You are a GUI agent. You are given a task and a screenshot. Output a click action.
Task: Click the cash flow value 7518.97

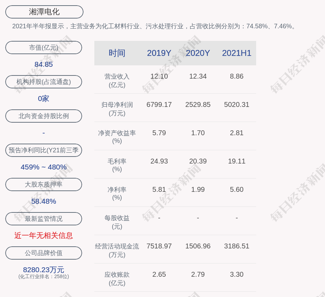[159, 246]
